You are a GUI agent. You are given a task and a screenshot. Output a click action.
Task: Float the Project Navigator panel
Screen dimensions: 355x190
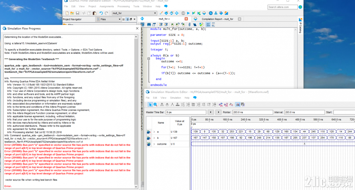click(131, 19)
